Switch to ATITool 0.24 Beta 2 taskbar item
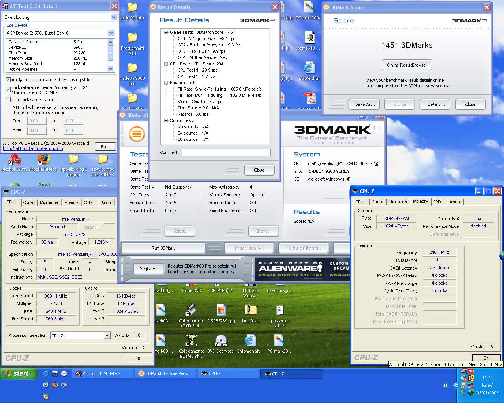Viewport: 504px width, 403px height. point(102,373)
